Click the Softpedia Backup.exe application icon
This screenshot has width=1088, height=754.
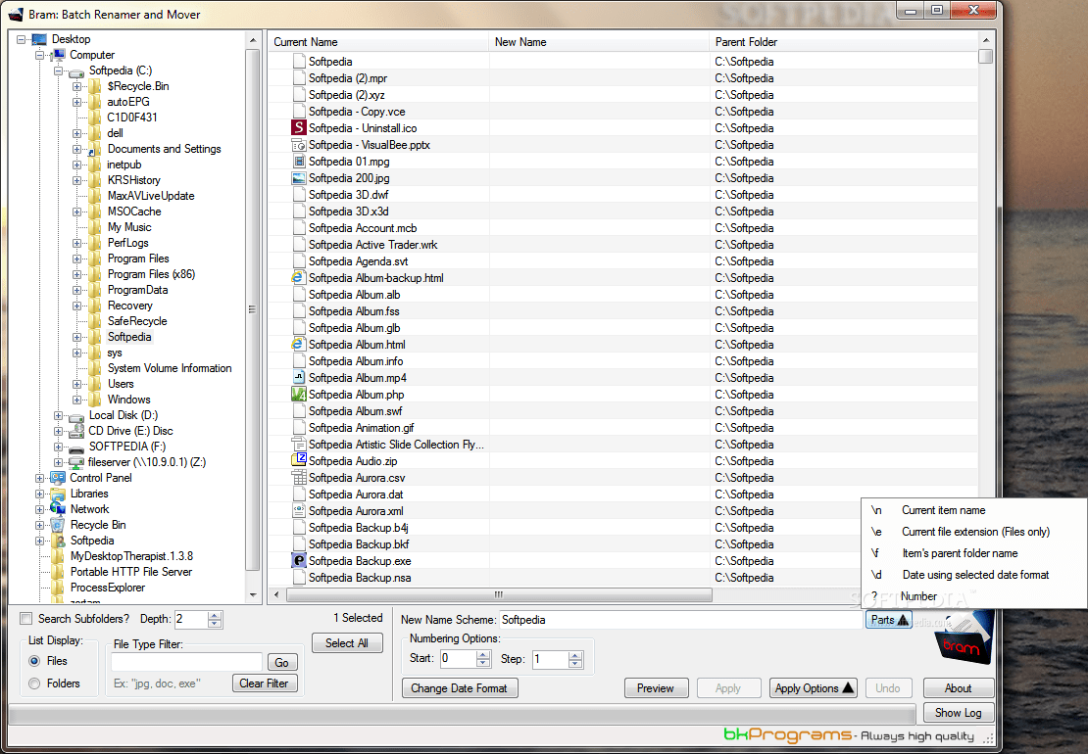[298, 561]
